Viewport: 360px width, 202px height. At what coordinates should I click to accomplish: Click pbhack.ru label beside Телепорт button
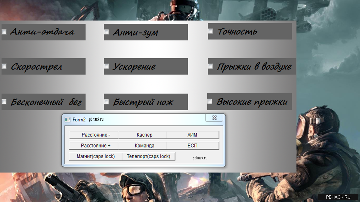coord(200,158)
